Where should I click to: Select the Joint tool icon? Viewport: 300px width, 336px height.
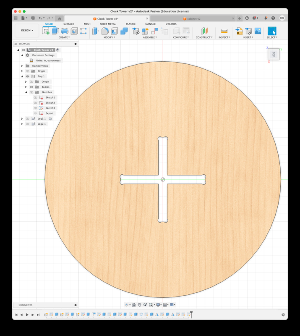tap(154, 31)
